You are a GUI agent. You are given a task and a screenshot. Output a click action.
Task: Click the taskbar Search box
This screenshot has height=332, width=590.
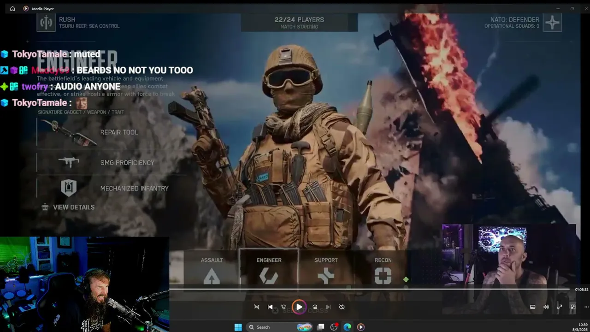(279, 327)
